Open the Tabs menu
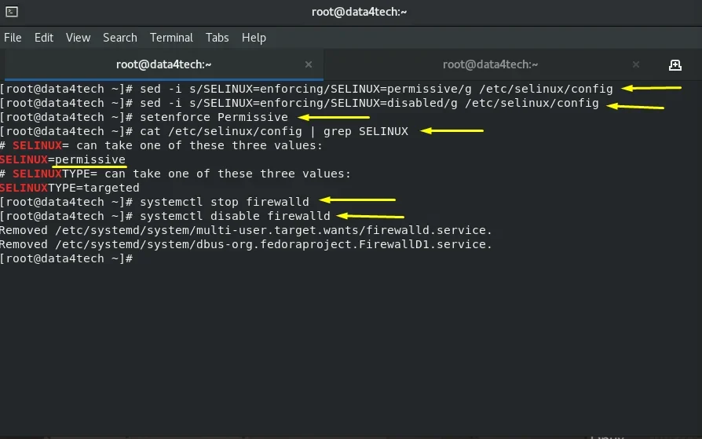This screenshot has height=439, width=702. pyautogui.click(x=218, y=38)
